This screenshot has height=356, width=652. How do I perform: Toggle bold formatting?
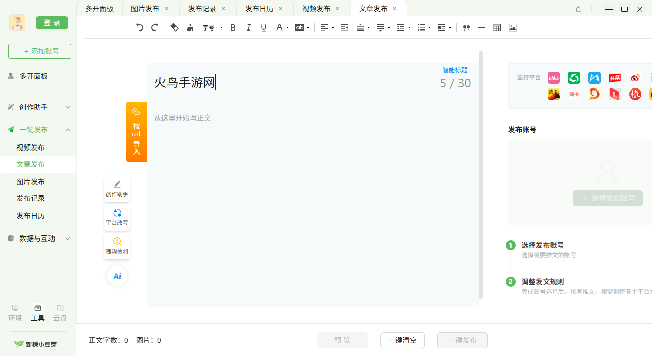click(233, 28)
